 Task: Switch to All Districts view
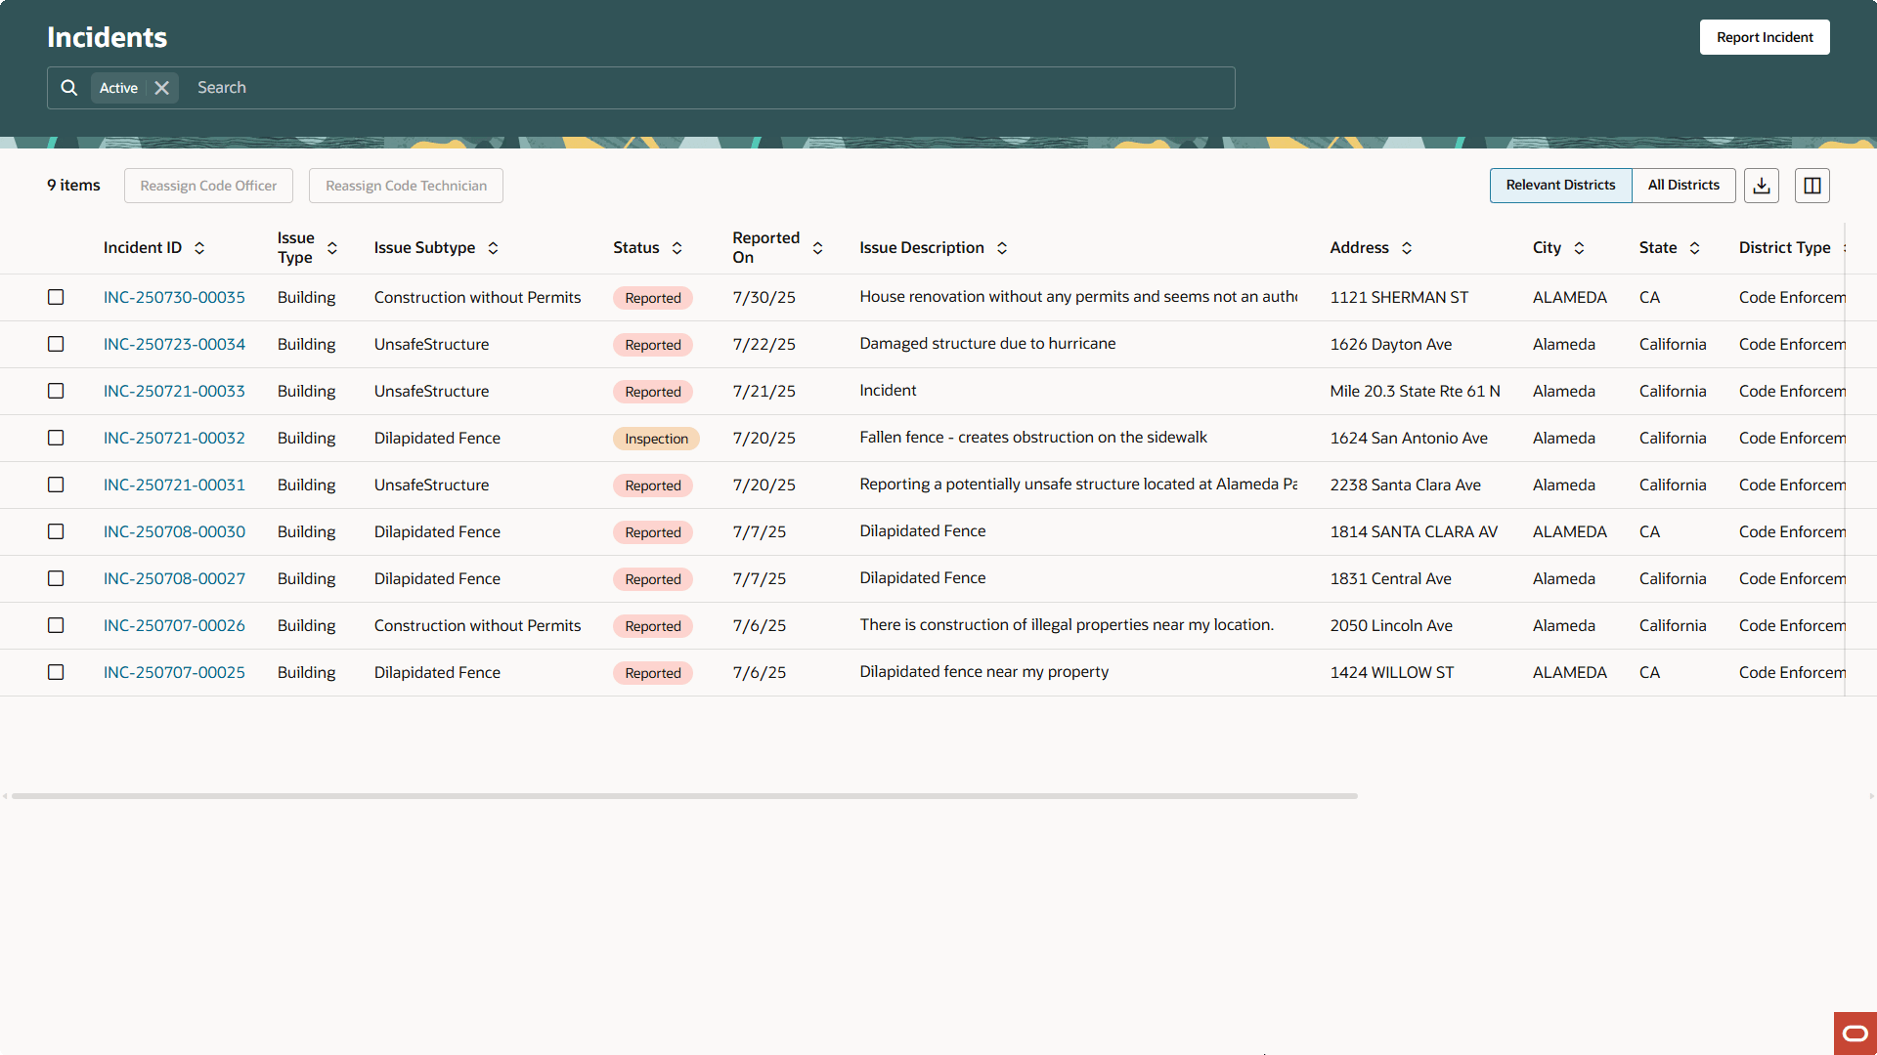click(x=1682, y=186)
